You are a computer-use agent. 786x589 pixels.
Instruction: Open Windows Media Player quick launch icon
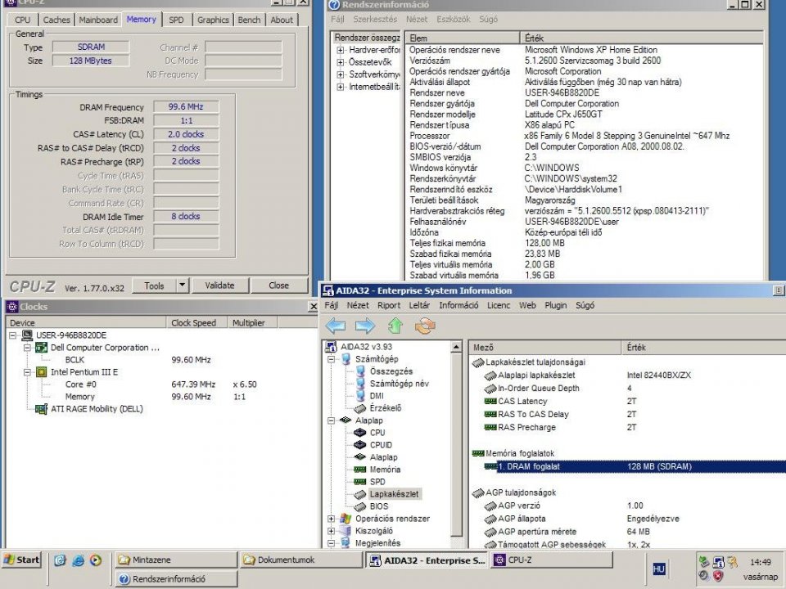(96, 560)
